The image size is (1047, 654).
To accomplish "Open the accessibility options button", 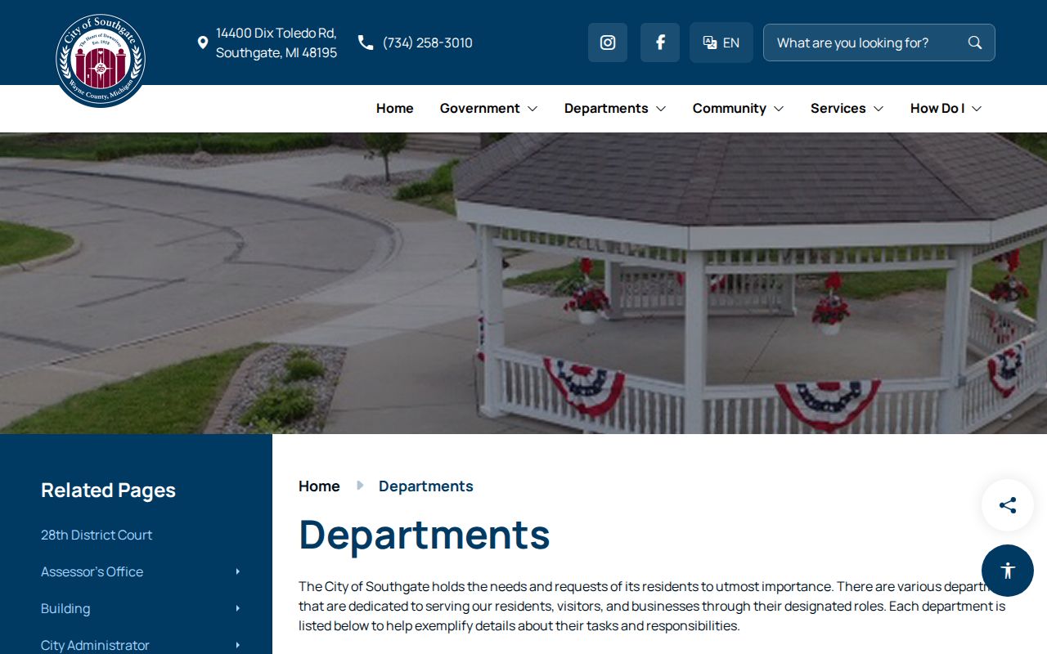I will pyautogui.click(x=1008, y=571).
